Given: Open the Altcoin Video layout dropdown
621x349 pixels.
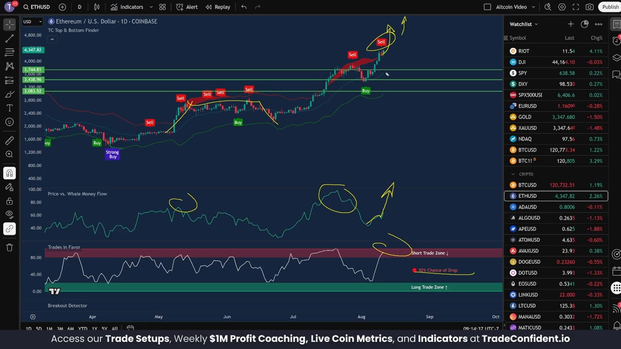Looking at the screenshot, I should 516,7.
